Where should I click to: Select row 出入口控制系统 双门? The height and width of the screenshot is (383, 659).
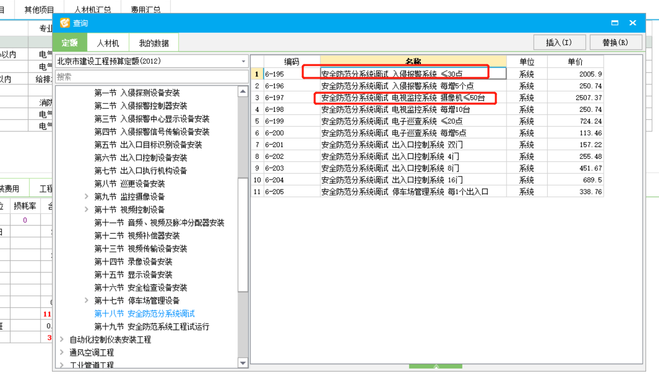coord(427,144)
